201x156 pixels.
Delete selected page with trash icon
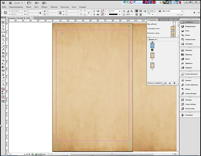pyautogui.click(x=174, y=83)
